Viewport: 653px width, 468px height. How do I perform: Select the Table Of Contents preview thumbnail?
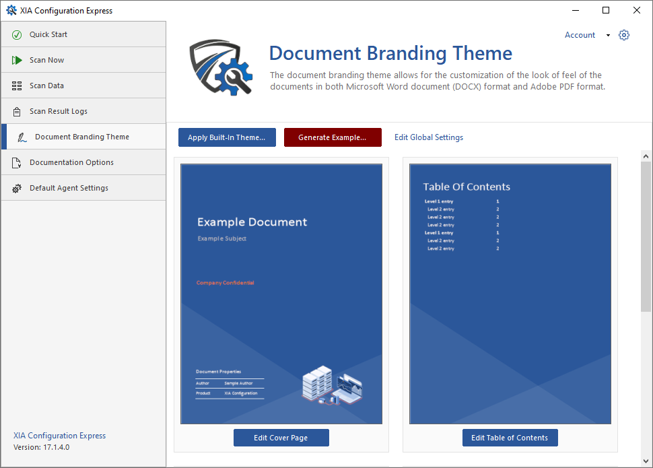(510, 294)
